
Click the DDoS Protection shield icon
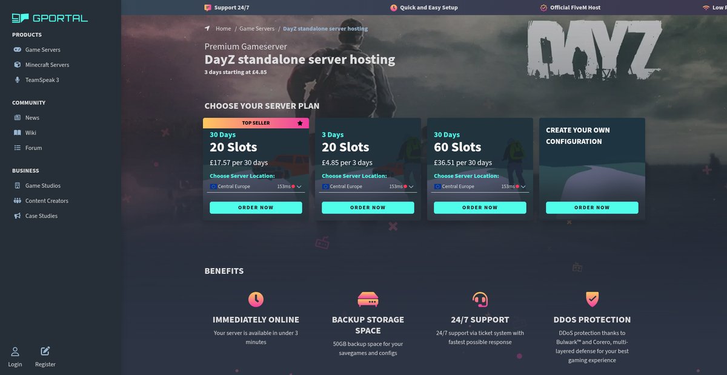pos(592,299)
